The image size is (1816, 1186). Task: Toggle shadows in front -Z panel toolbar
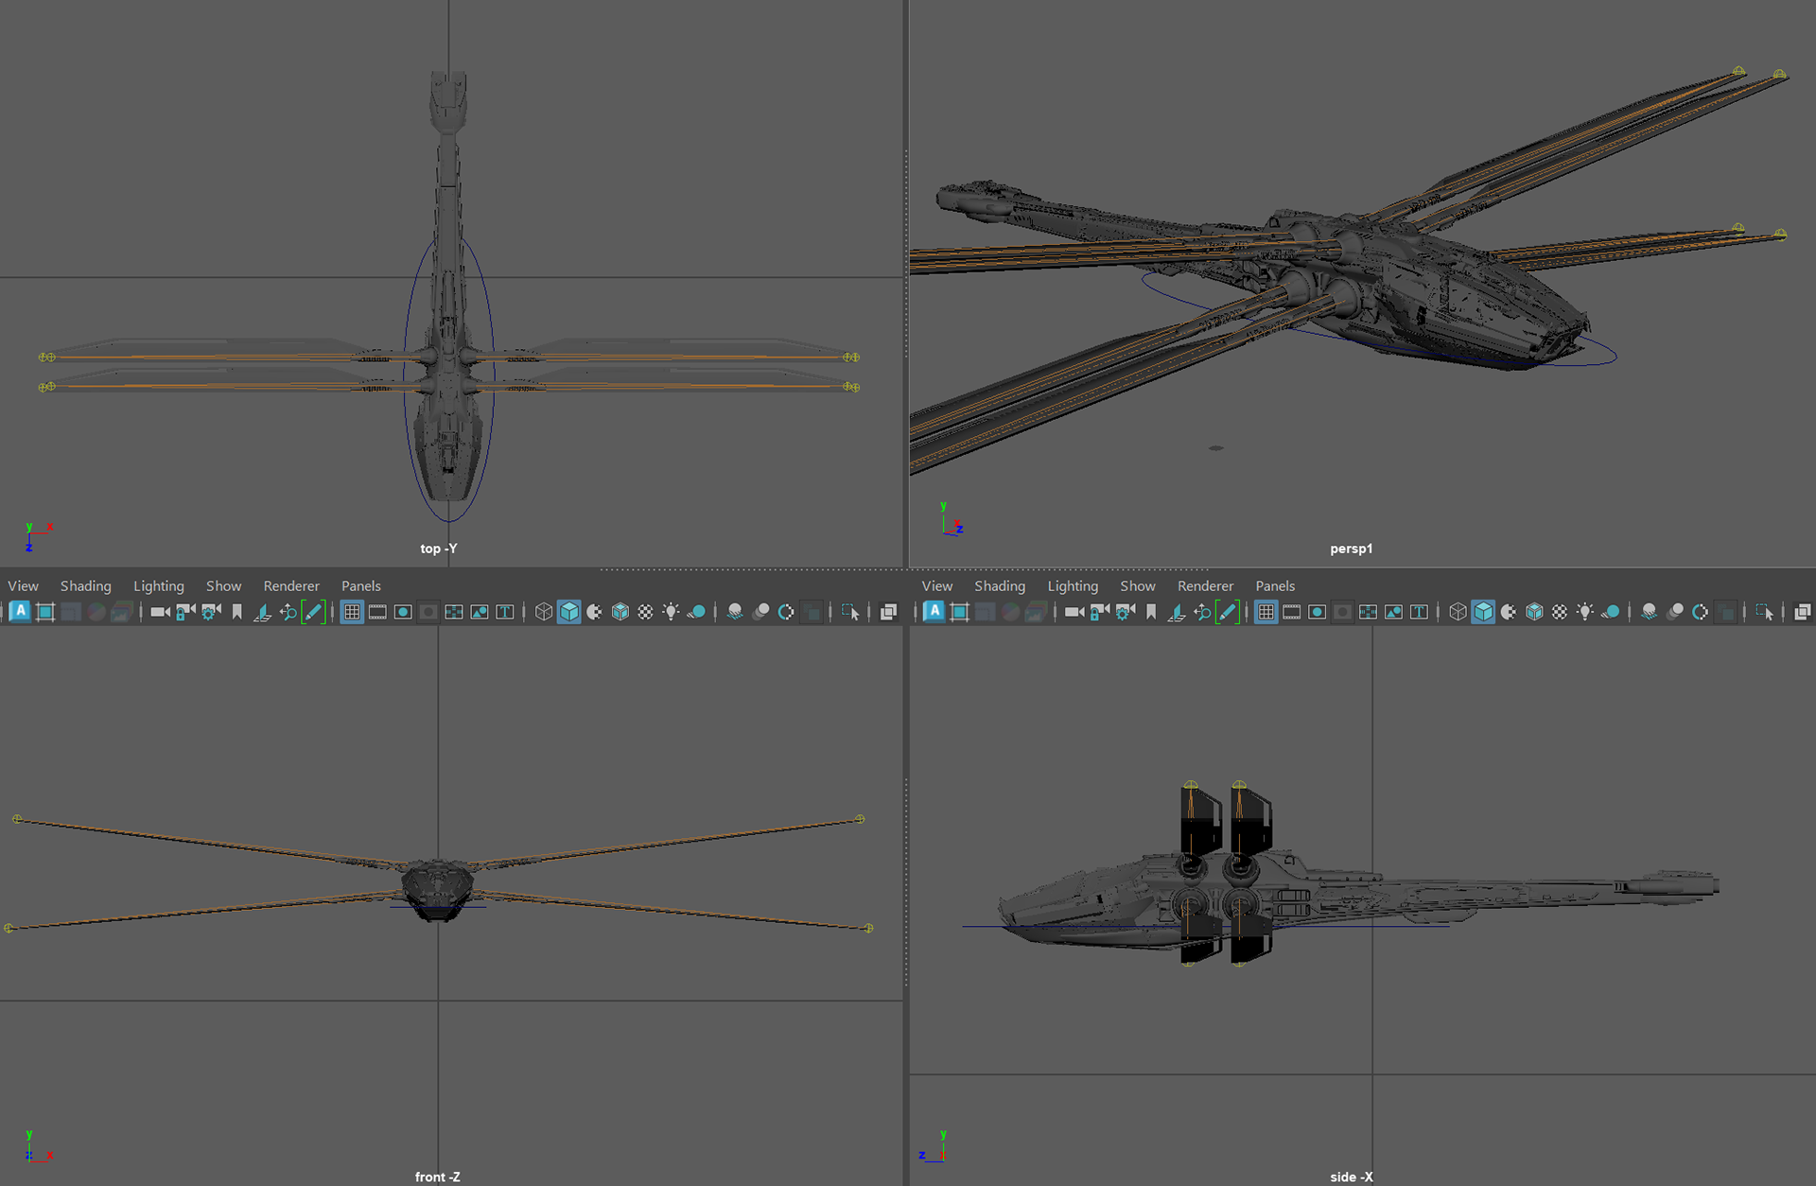click(697, 612)
